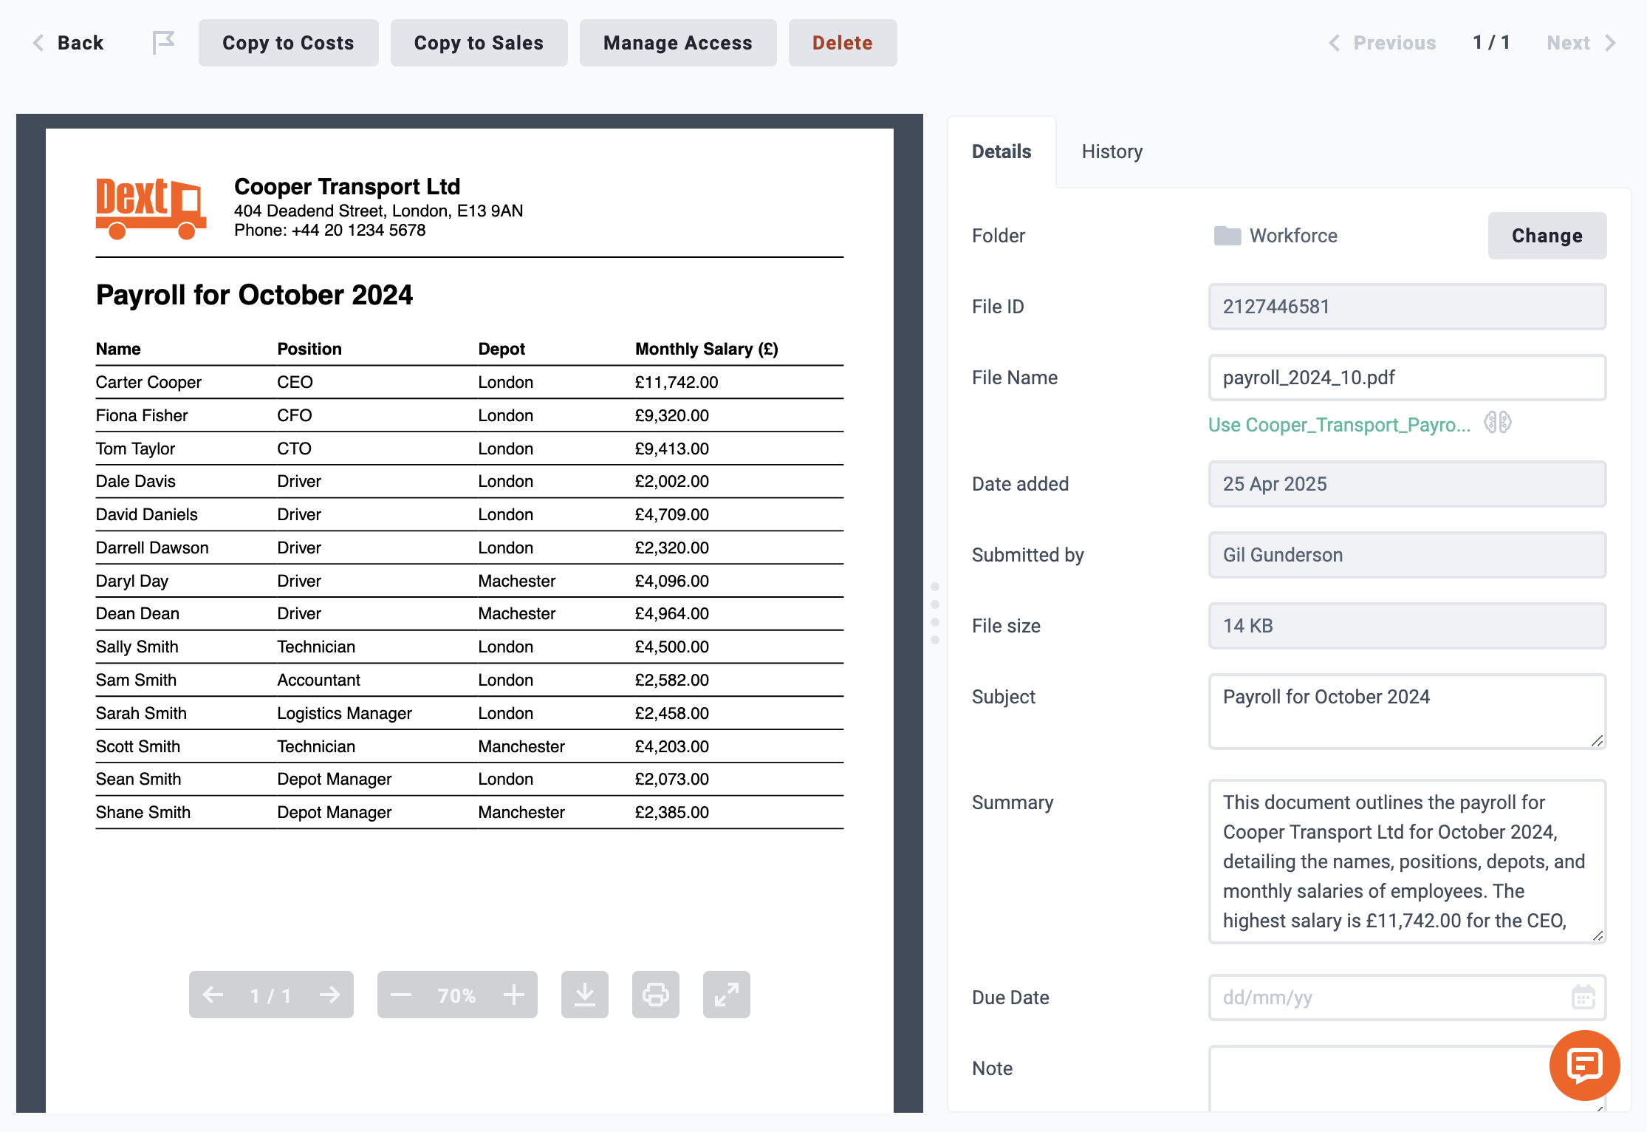Go back using the Back button
1647x1132 pixels.
click(69, 43)
